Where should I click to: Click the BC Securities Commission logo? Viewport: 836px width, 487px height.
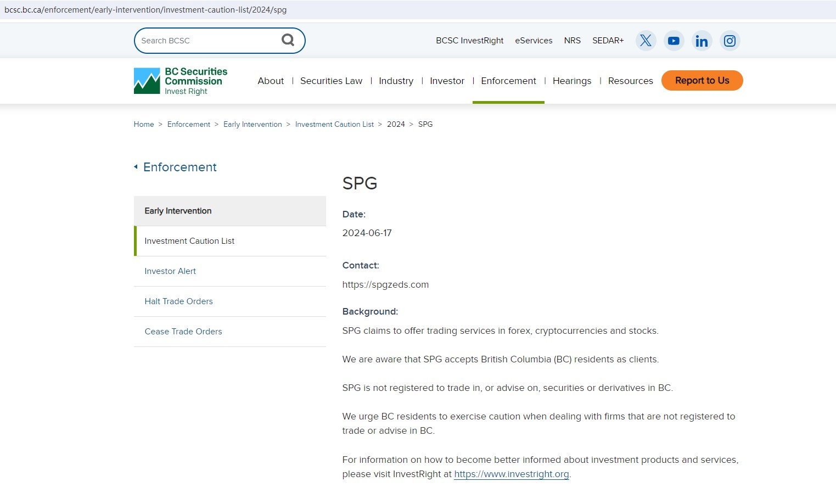click(x=181, y=81)
